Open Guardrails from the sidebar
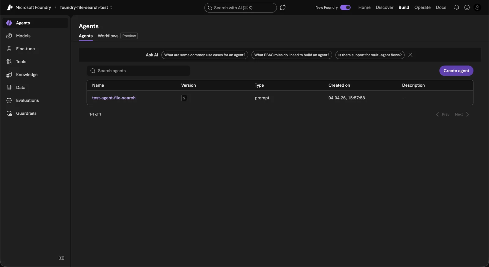The height and width of the screenshot is (267, 489). (26, 113)
